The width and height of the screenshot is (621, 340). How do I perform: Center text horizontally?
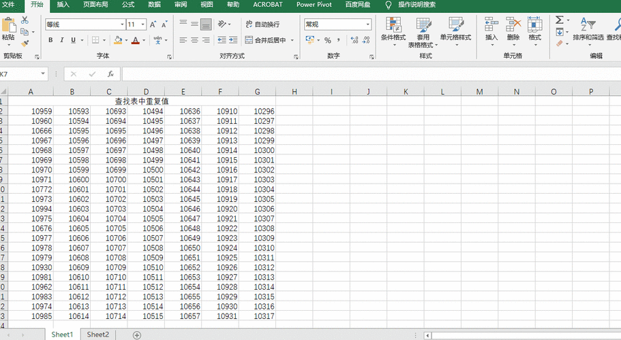[x=194, y=40]
